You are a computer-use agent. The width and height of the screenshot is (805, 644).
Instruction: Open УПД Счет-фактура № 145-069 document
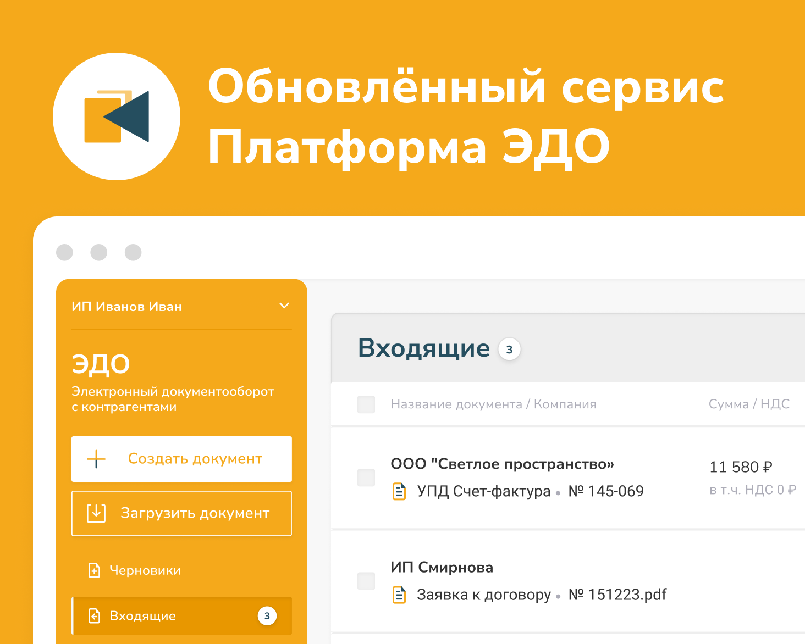pos(530,491)
